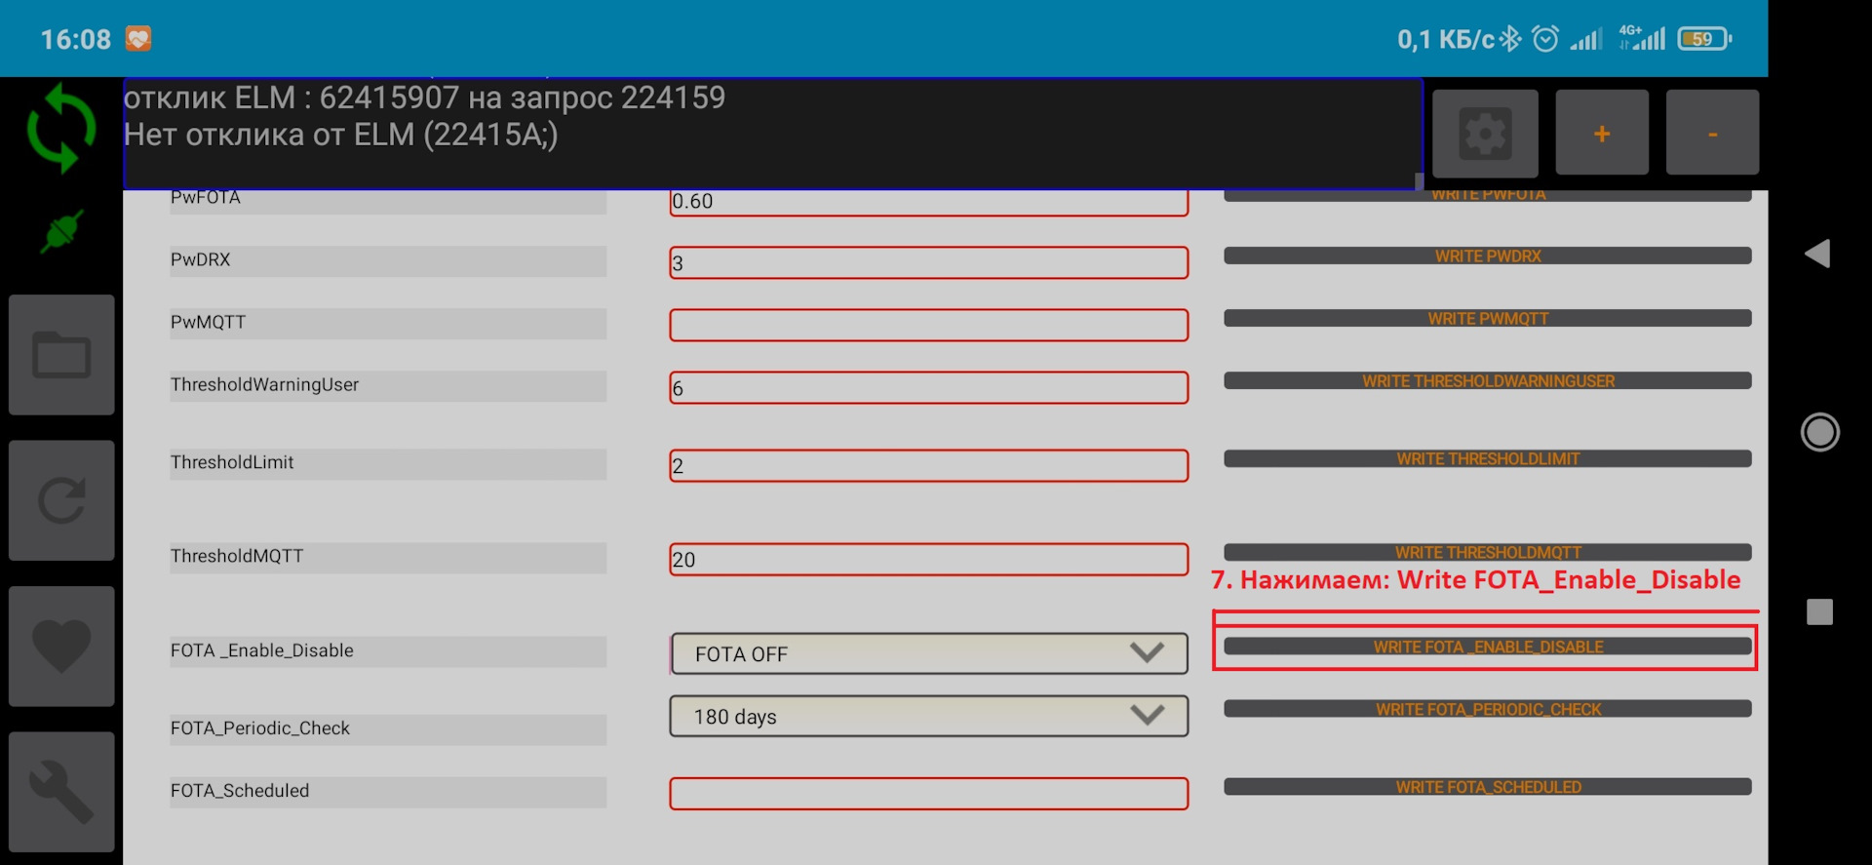The image size is (1872, 865).
Task: Open the wrench tools icon
Action: tap(61, 792)
